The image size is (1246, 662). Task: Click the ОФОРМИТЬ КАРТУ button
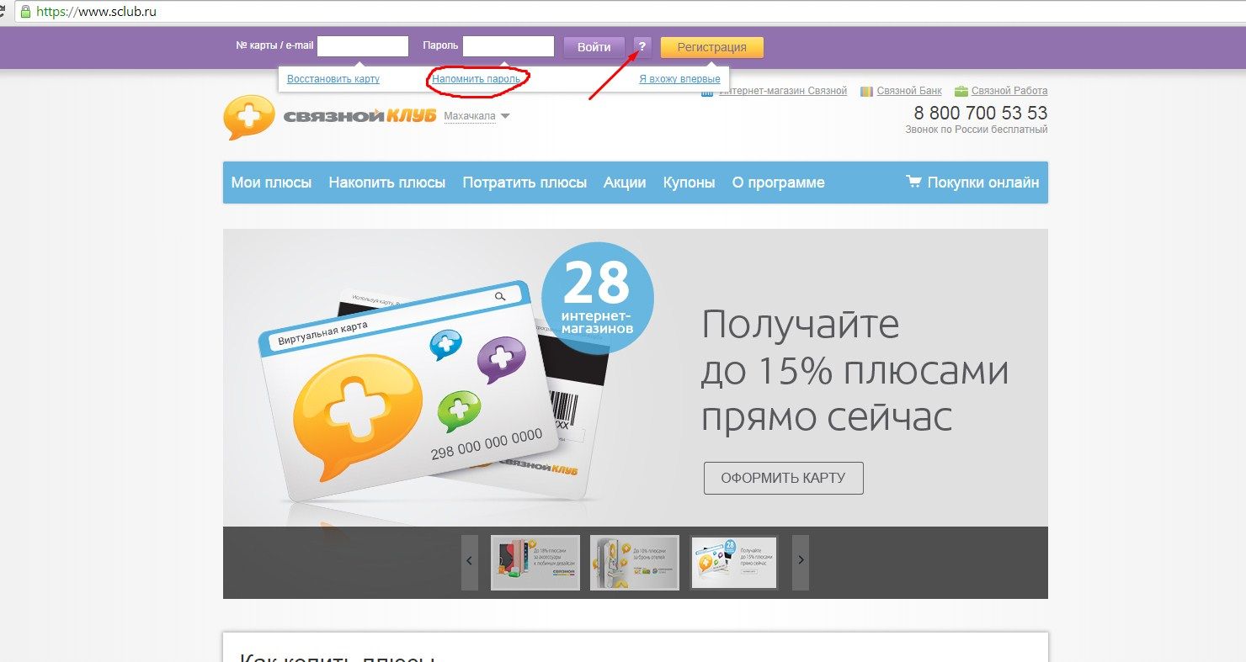click(x=783, y=478)
